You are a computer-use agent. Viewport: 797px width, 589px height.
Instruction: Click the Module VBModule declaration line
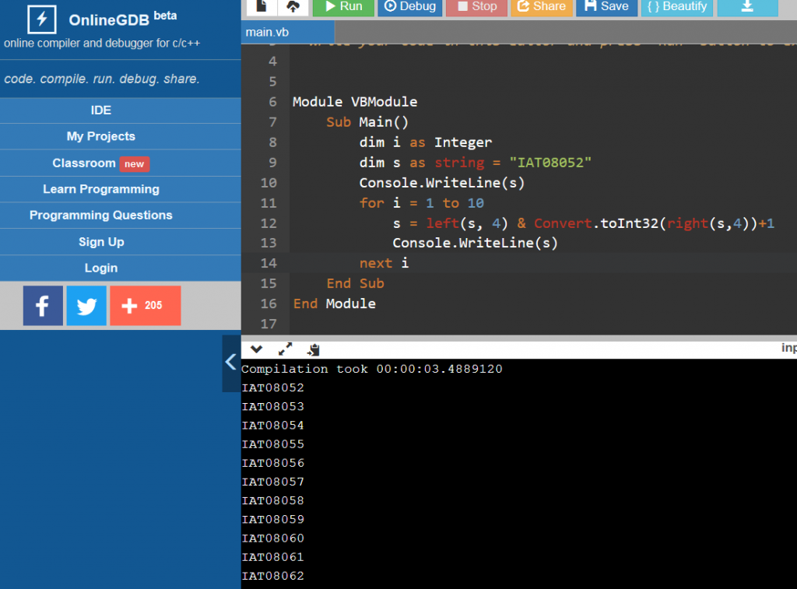click(x=355, y=102)
